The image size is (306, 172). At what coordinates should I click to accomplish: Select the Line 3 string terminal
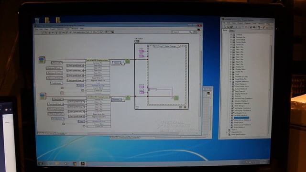tap(142, 87)
